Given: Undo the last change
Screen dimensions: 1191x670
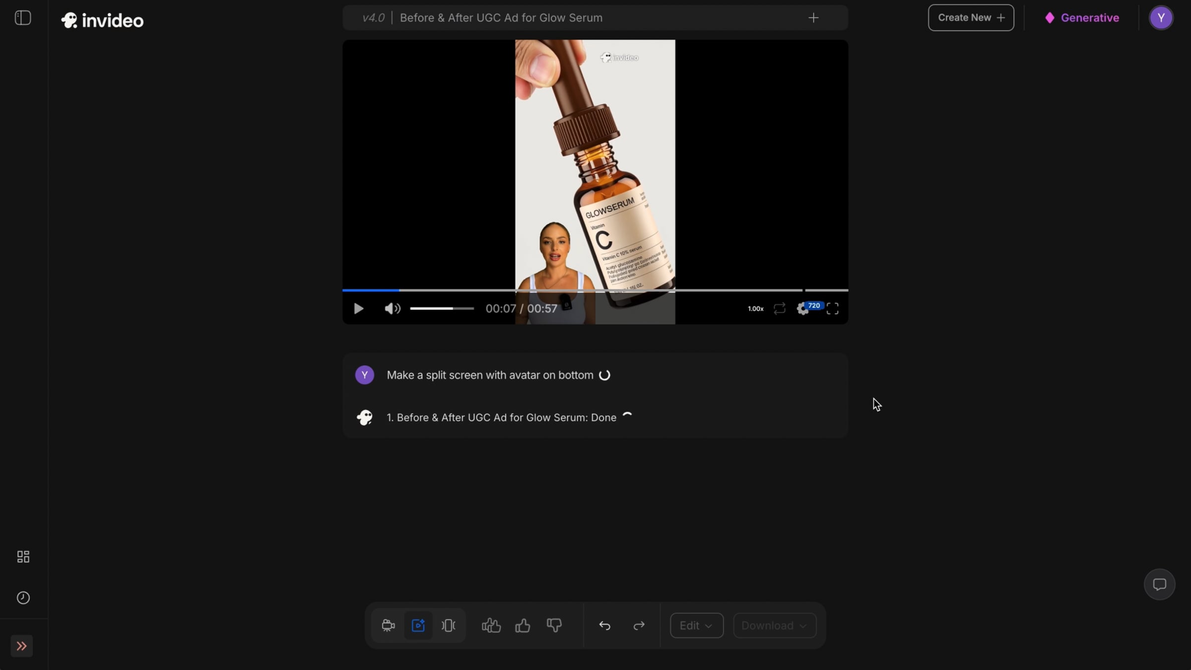Looking at the screenshot, I should [604, 626].
